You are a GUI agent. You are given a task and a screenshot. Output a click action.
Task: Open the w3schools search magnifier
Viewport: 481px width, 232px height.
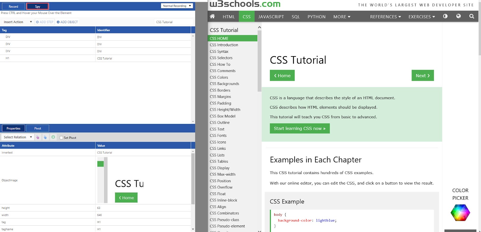(x=472, y=16)
